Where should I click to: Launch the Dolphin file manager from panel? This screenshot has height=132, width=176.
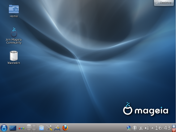41,128
